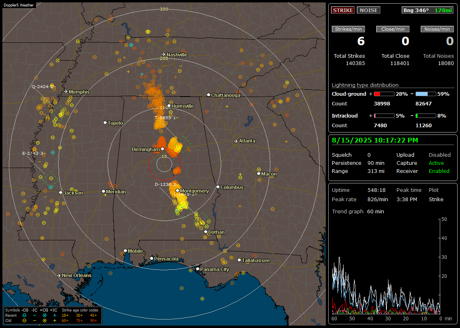Click positive cloud-ground red percentage bar
Screen dimensions: 460x328
(384, 94)
